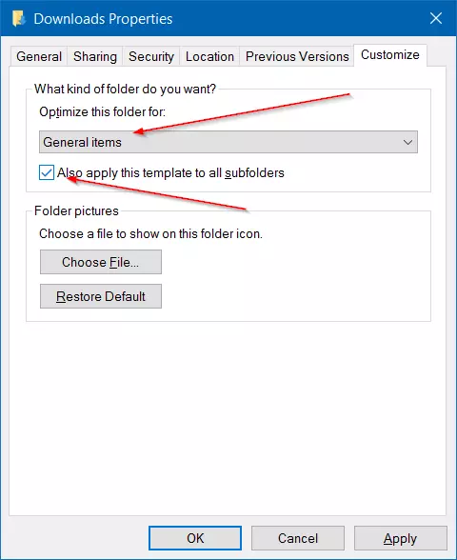The width and height of the screenshot is (457, 560).
Task: Click the 'Folder pictures' group heading
Action: [76, 211]
